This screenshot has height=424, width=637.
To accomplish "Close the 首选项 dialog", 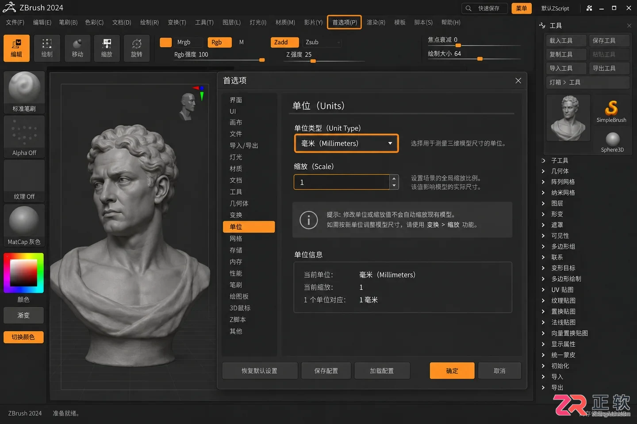I will 518,80.
